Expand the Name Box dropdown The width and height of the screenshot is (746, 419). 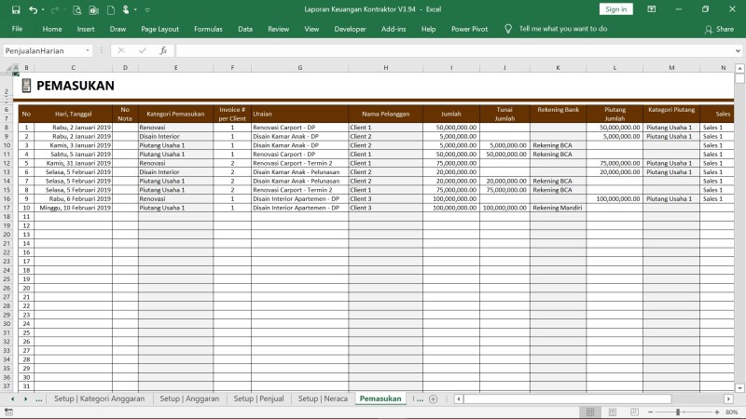click(88, 50)
